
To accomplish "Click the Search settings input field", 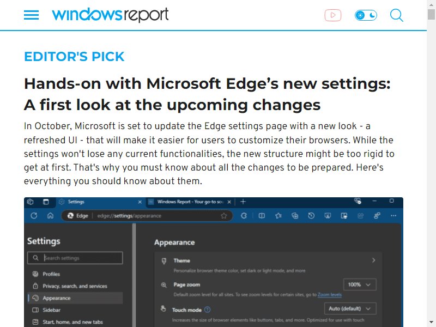I will [75, 258].
